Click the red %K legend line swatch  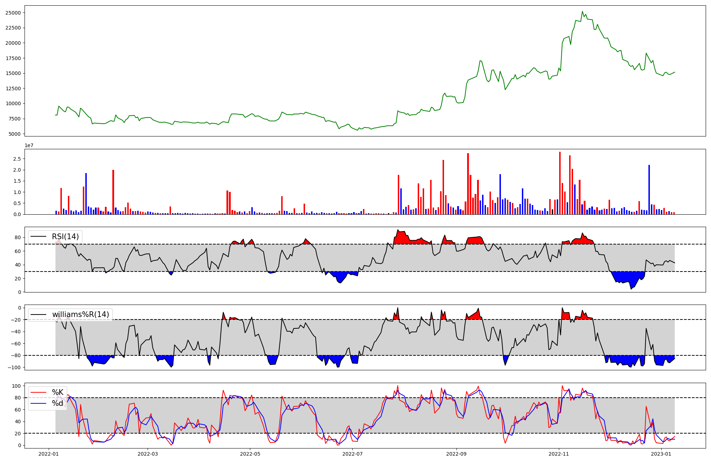[x=38, y=392]
